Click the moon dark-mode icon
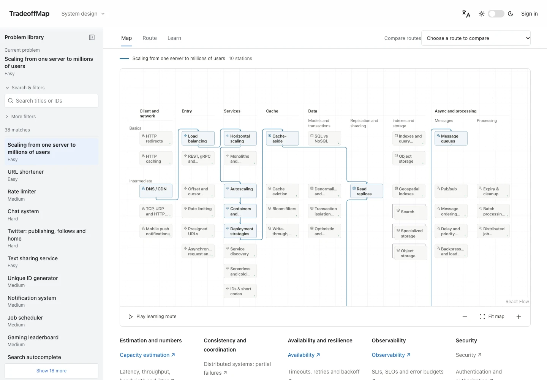This screenshot has width=547, height=380. 511,14
